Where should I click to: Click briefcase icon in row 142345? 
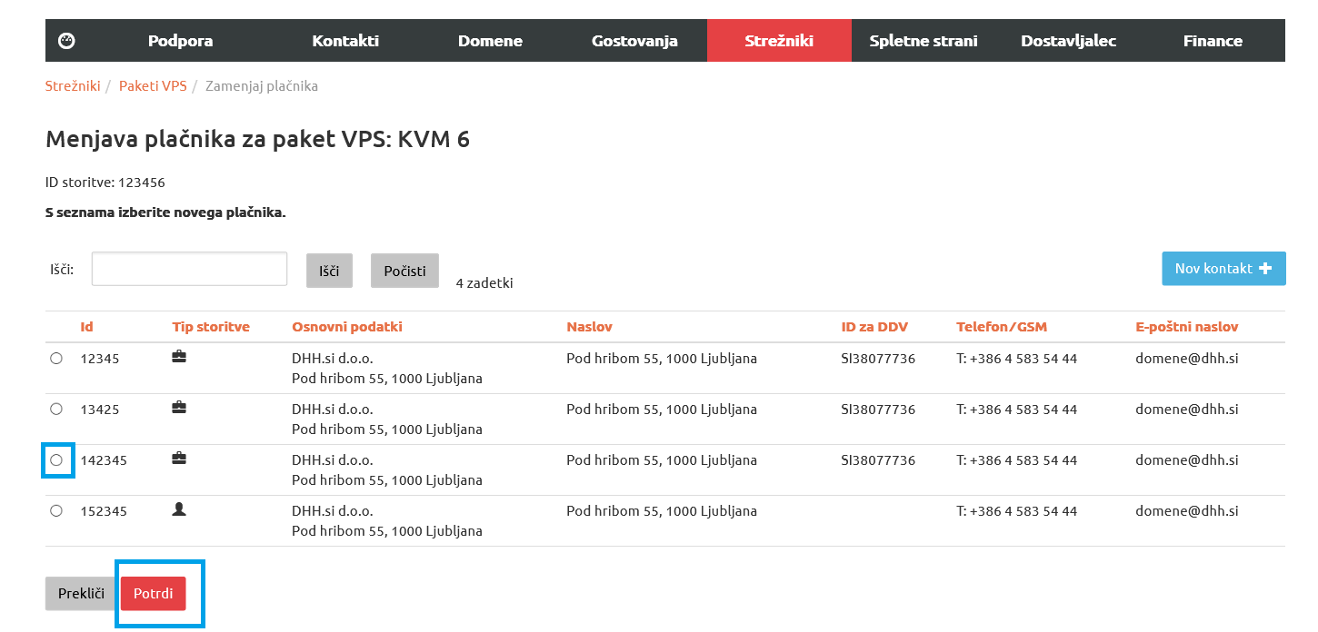tap(179, 459)
